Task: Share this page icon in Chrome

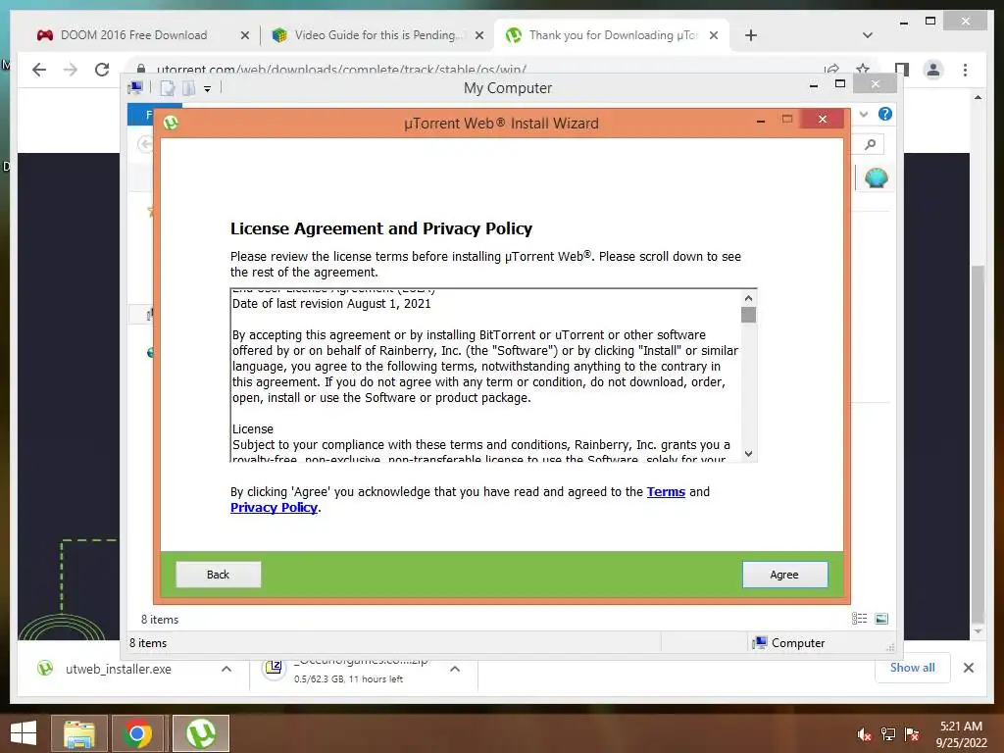Action: coord(831,70)
